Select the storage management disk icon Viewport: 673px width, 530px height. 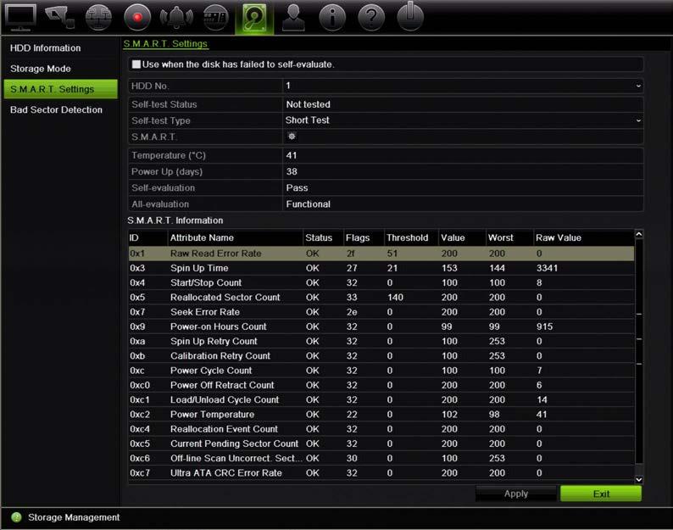pos(254,18)
